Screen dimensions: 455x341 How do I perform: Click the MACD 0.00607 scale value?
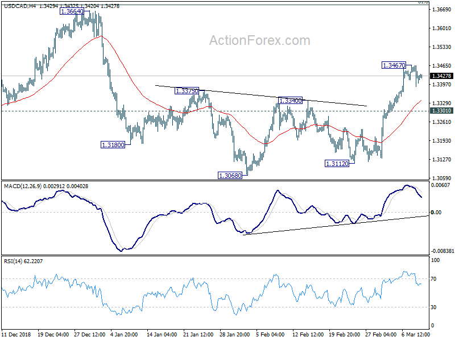click(x=441, y=185)
